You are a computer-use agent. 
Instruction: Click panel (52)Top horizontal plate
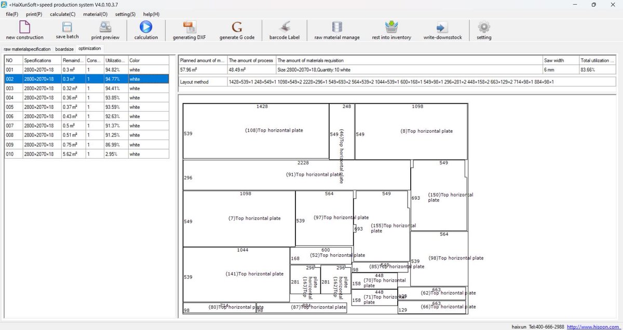point(321,255)
